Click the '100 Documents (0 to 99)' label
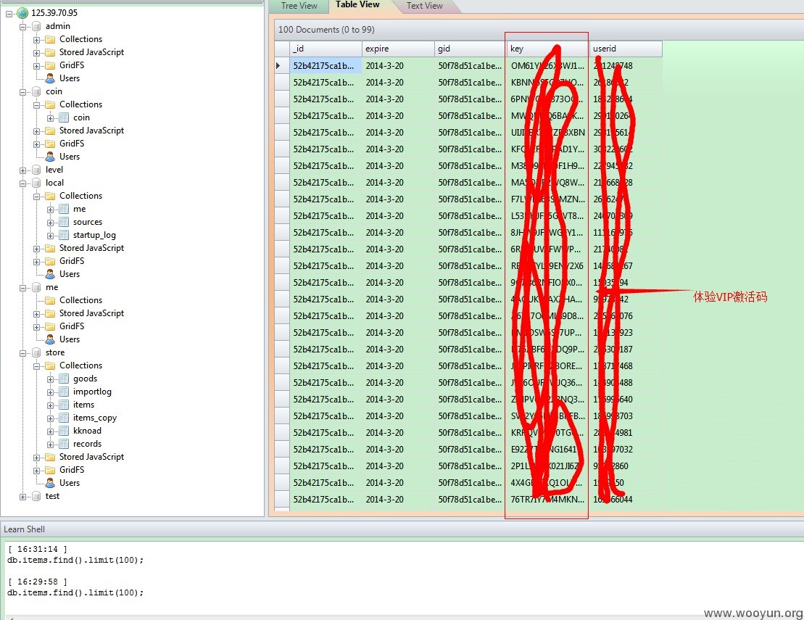 tap(326, 30)
